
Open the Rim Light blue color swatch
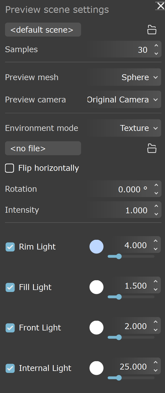click(96, 247)
